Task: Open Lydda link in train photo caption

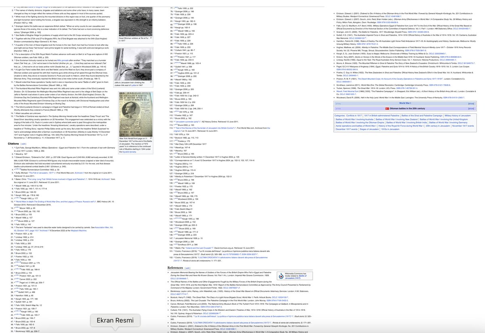Action: coord(133,85)
